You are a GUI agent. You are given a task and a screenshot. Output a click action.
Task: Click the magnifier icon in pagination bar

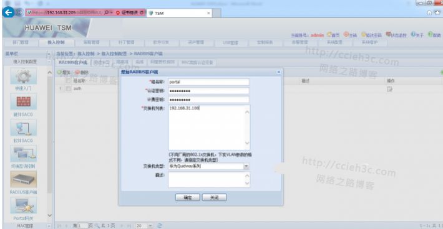click(97, 226)
